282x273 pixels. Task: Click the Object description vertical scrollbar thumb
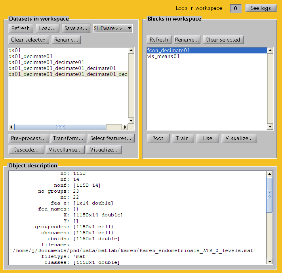point(269,195)
